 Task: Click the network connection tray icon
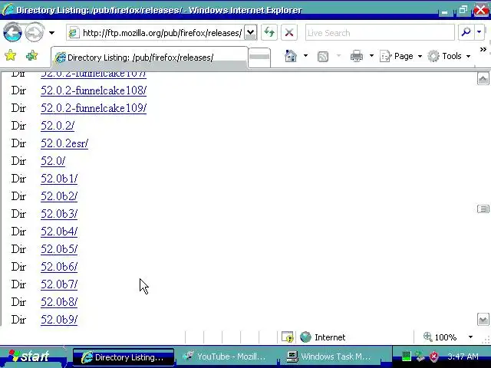click(x=420, y=356)
